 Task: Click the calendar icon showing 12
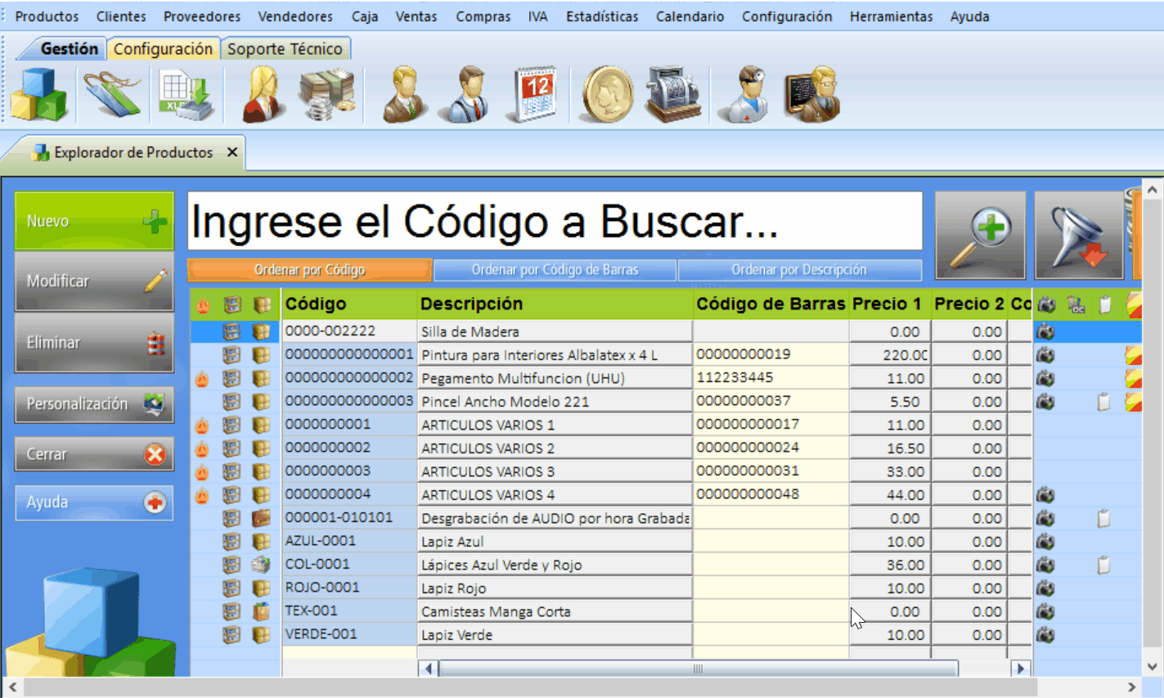click(536, 94)
